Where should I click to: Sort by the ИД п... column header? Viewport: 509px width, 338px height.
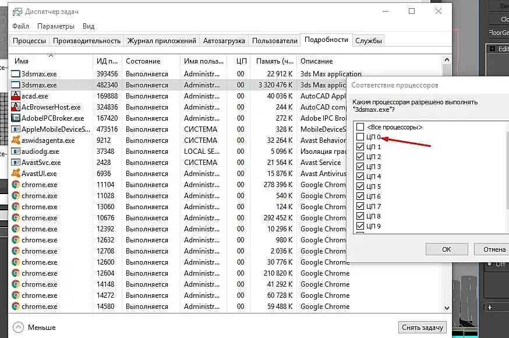pyautogui.click(x=107, y=61)
